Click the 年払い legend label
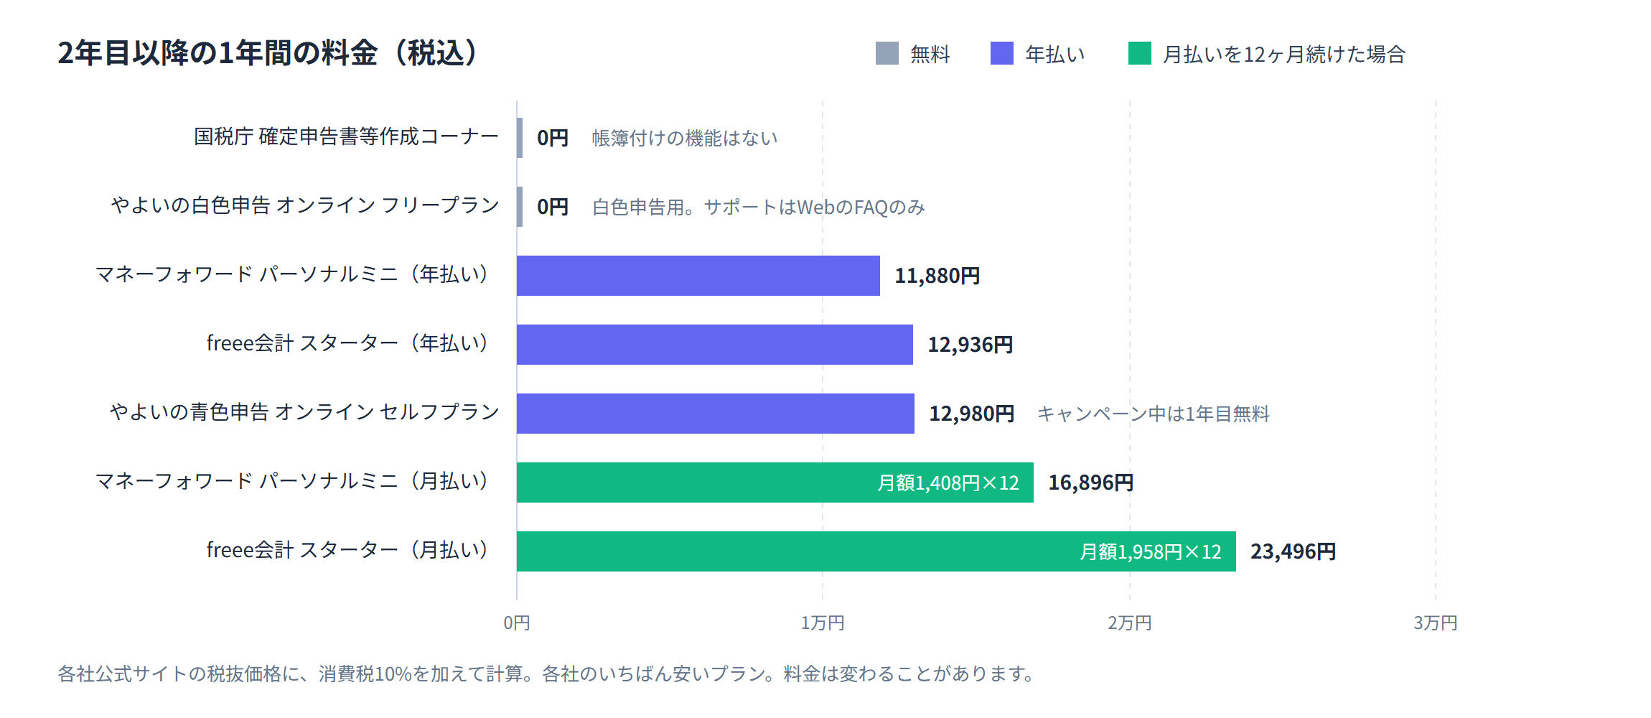This screenshot has height=718, width=1651. pyautogui.click(x=1055, y=54)
